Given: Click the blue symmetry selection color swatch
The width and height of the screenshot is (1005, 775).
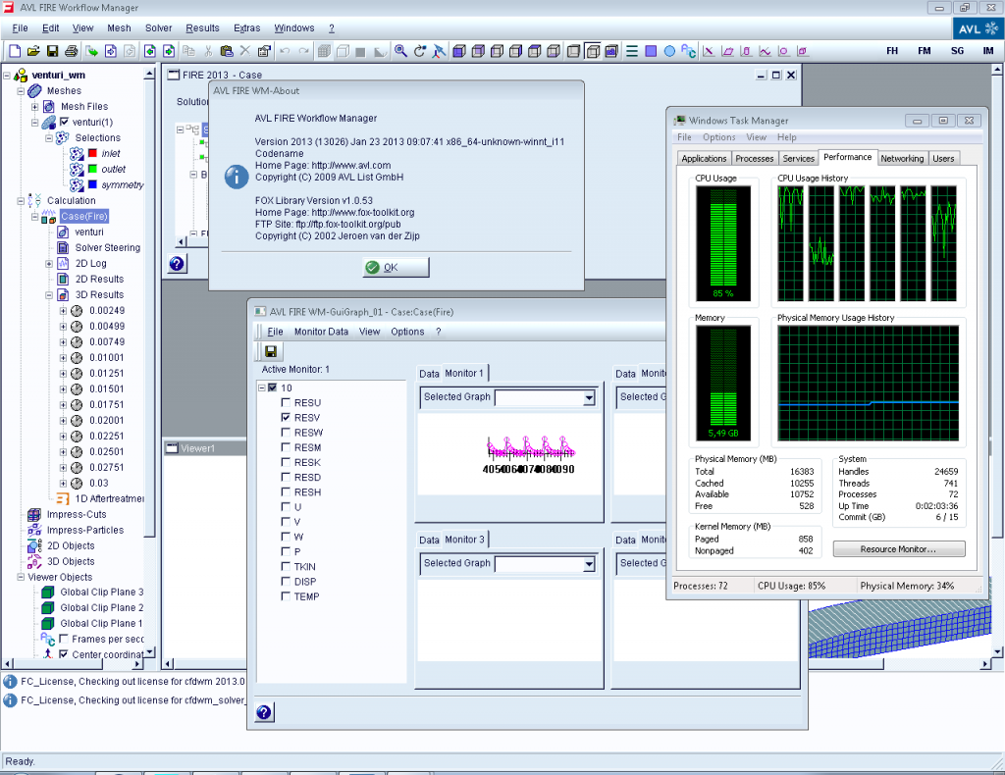Looking at the screenshot, I should [92, 184].
